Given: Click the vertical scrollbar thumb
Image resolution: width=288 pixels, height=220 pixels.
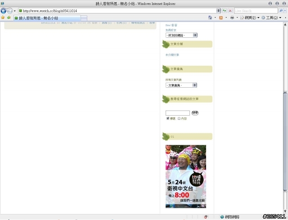Looking at the screenshot, I should click(285, 141).
